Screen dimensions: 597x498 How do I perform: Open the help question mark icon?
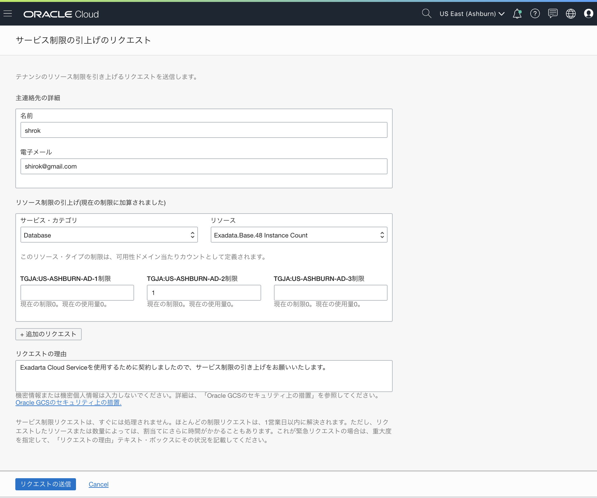[x=535, y=13]
